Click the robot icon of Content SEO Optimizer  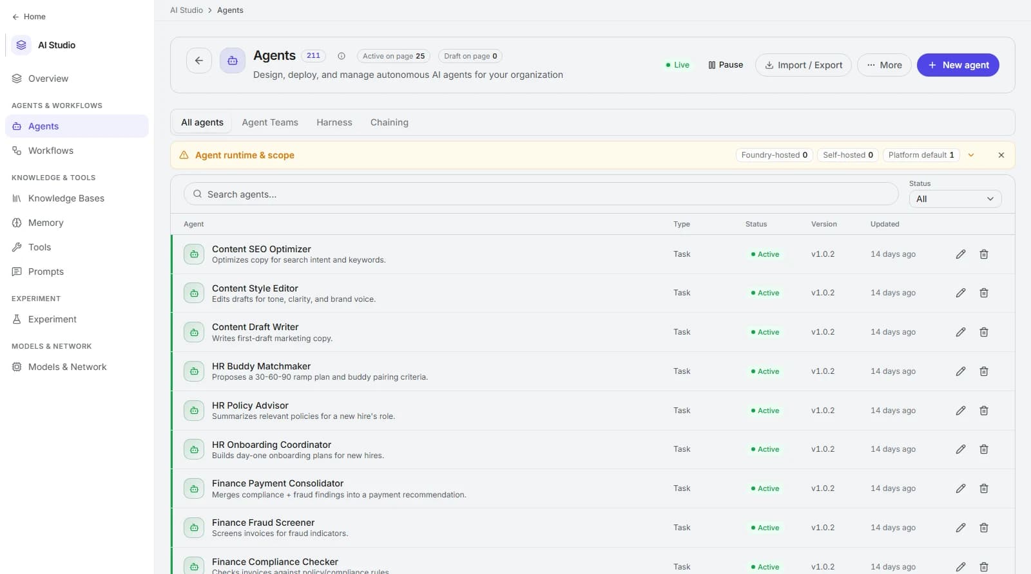pos(194,254)
